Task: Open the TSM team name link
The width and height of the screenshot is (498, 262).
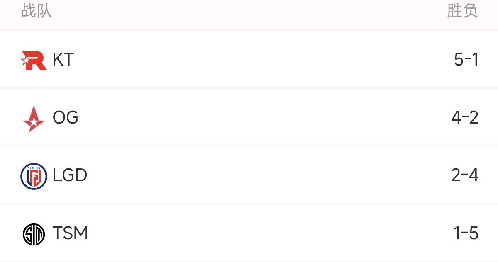Action: pyautogui.click(x=71, y=234)
